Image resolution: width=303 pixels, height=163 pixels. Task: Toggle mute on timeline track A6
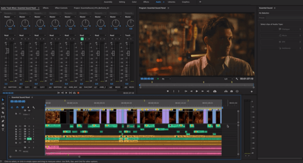(29, 139)
